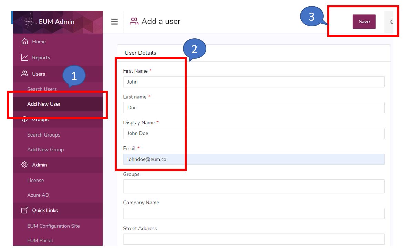Click inside the Groups input field
Screen dimensions: 404x251
(x=254, y=186)
